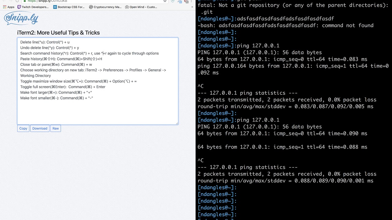392x220 pixels.
Task: Click the Download button
Action: 40,128
